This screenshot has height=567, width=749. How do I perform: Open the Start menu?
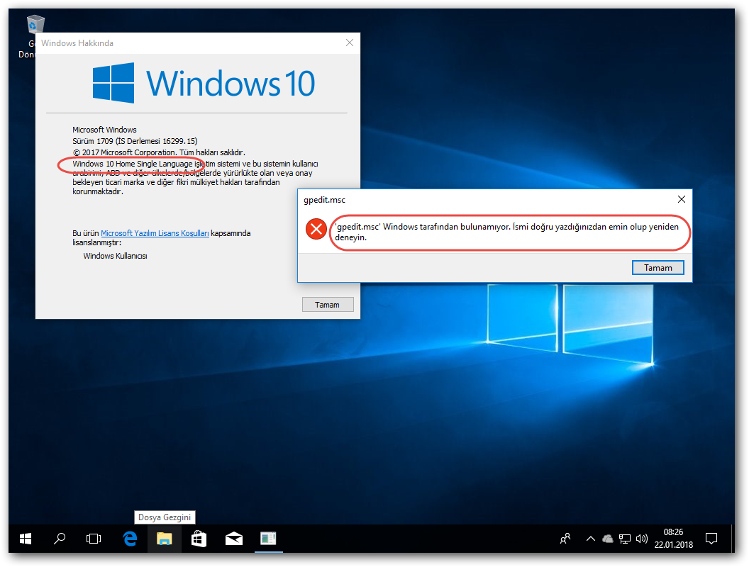tap(26, 539)
